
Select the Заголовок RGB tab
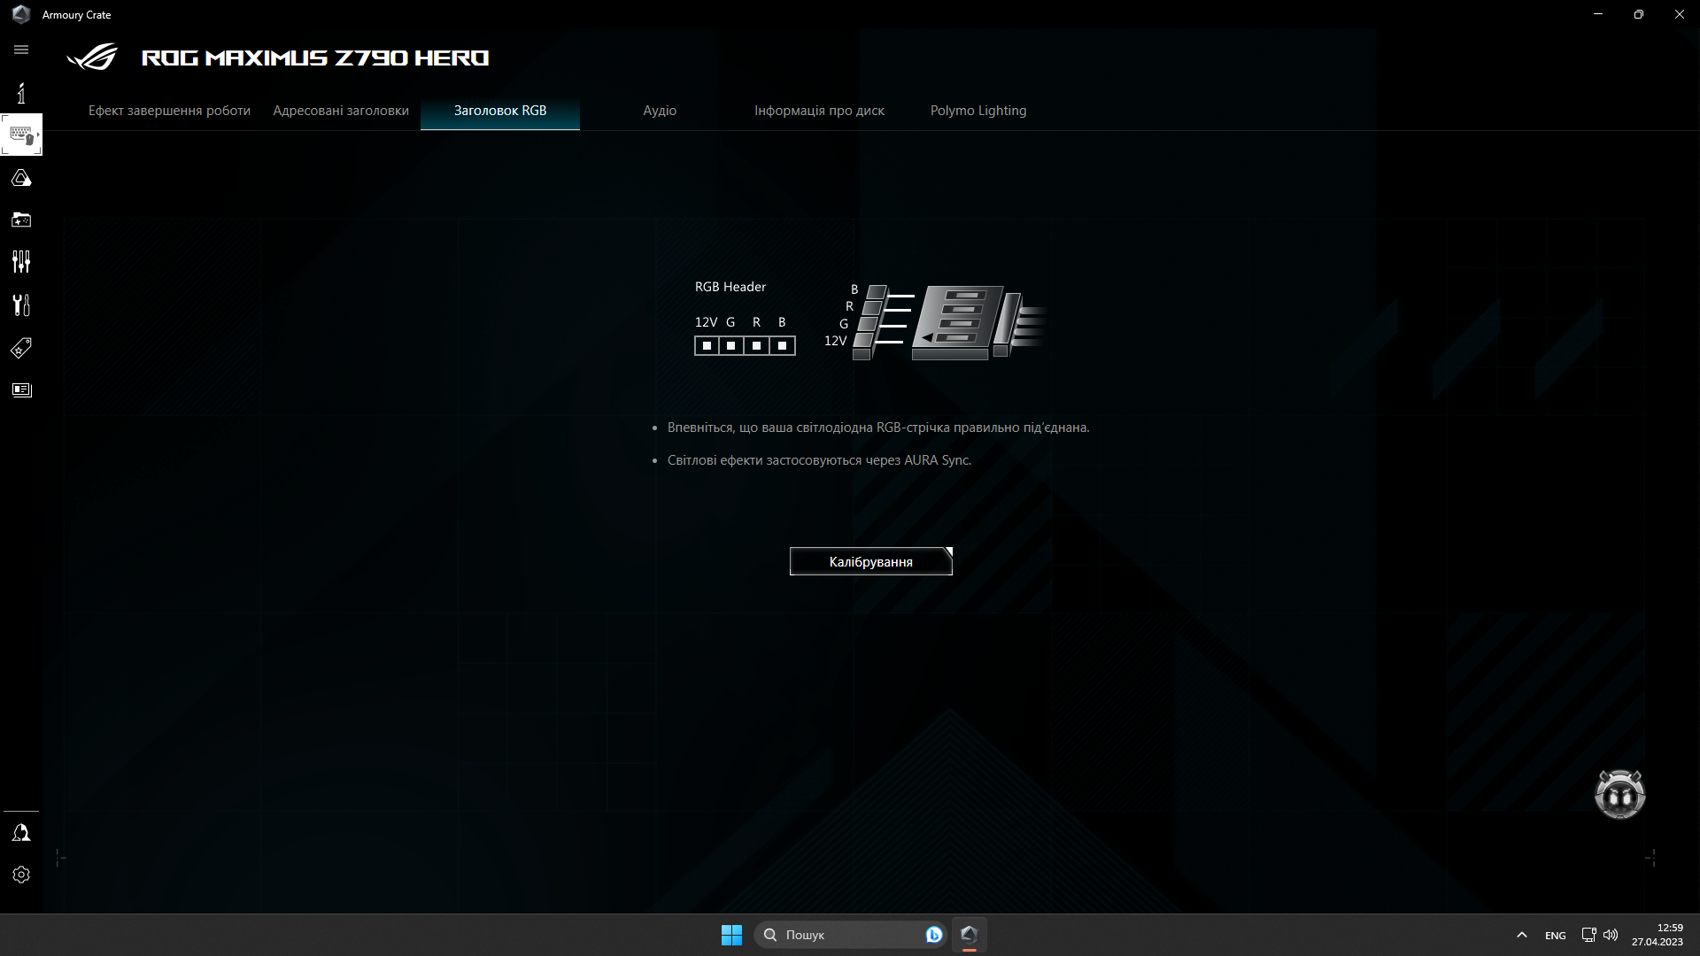(500, 111)
